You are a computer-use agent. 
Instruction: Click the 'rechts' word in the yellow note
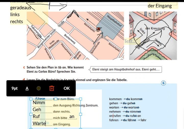click(17, 22)
